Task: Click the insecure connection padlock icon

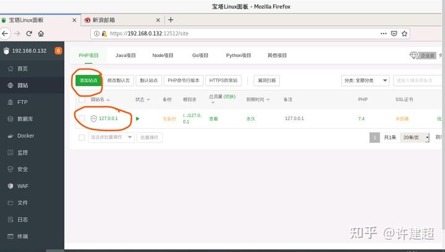Action: pos(104,33)
